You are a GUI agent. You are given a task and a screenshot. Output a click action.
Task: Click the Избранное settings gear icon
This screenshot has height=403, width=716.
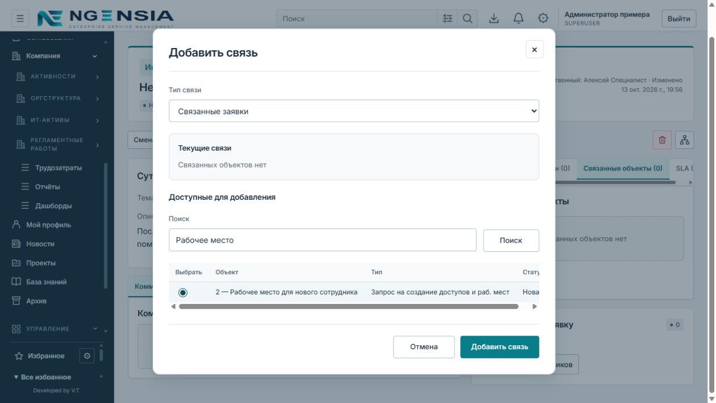coord(87,356)
